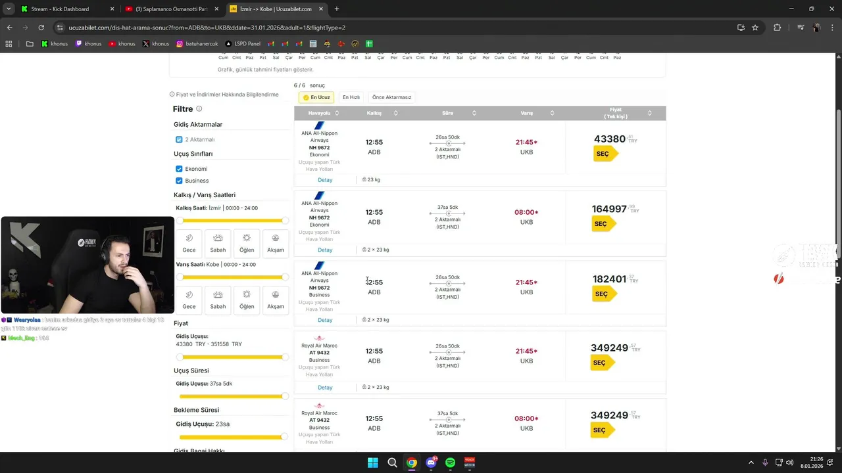Click the install app icon in address bar
This screenshot has width=842, height=473.
741,28
